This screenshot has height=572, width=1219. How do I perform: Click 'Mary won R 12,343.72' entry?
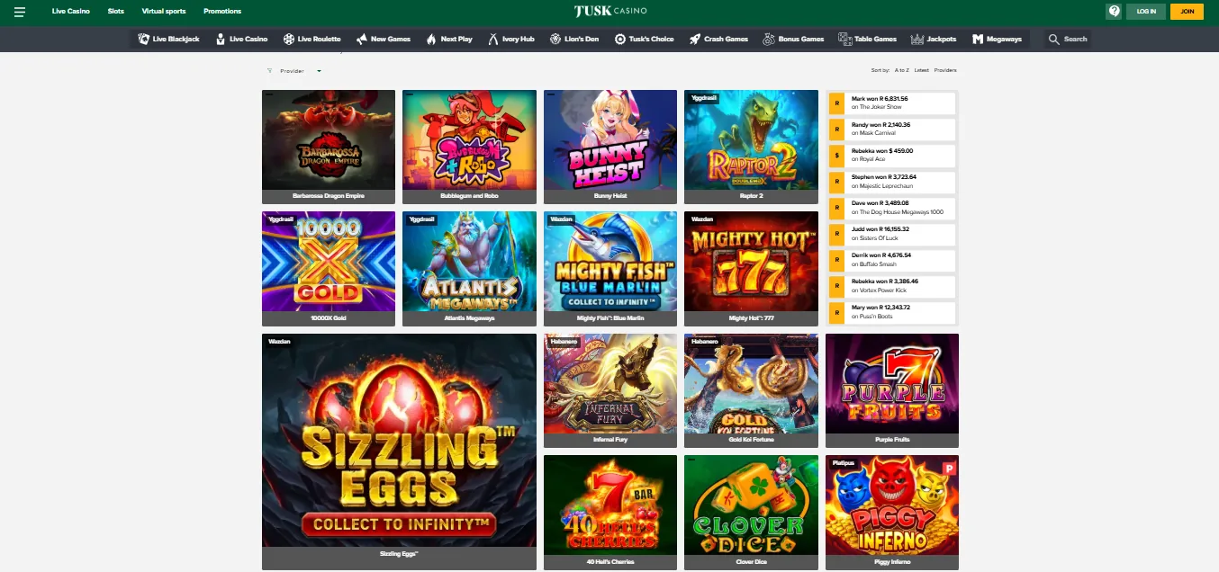pos(892,313)
